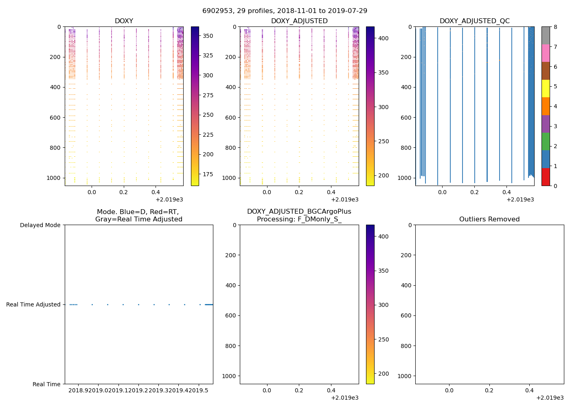Image resolution: width=570 pixels, height=407 pixels.
Task: Pick the pink segment of the QC colorbar
Action: pos(546,53)
